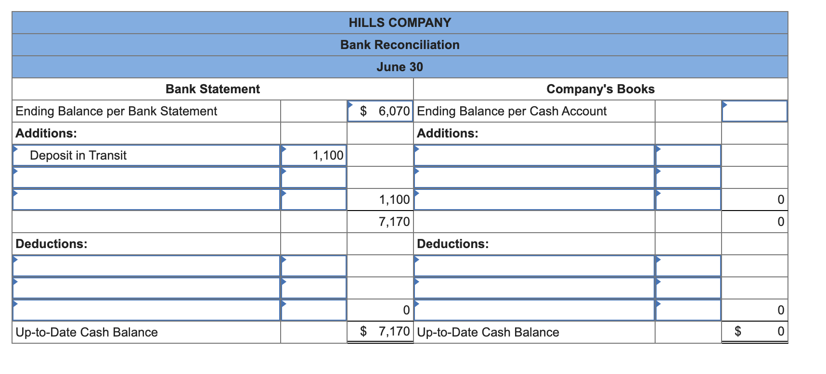Click the Bank Reconciliation heading

400,45
